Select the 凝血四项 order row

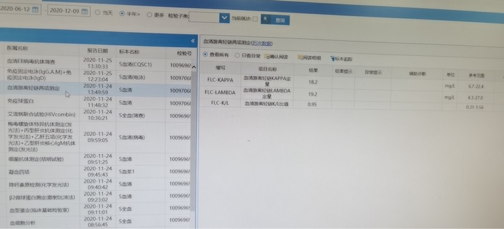click(96, 172)
